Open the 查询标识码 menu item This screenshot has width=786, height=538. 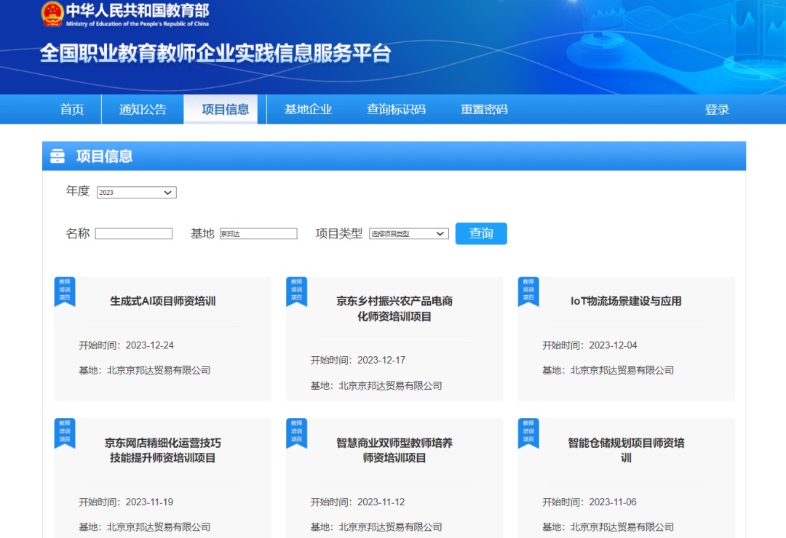click(x=396, y=110)
